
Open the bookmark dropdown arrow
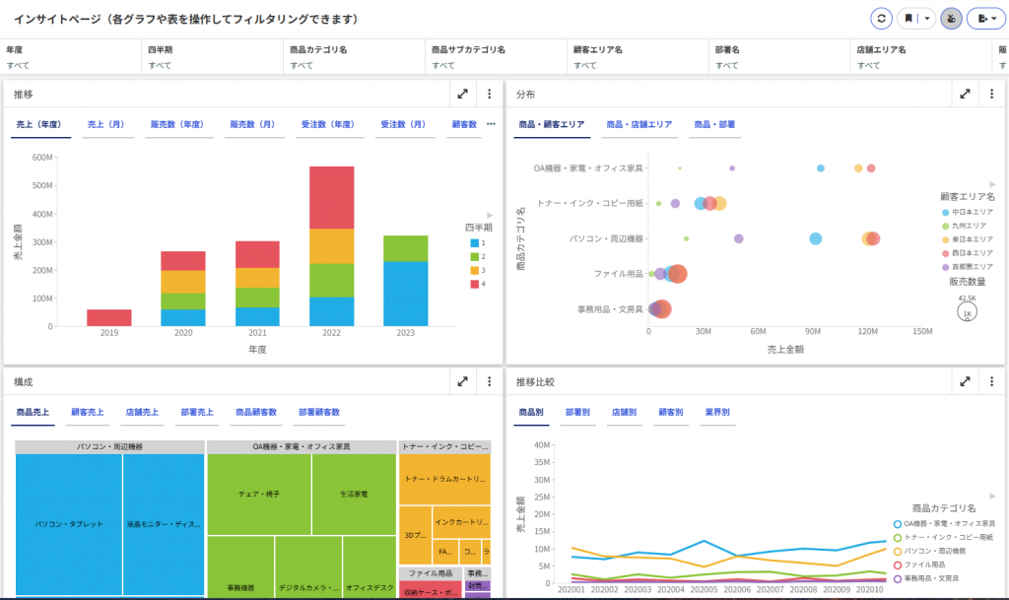point(926,19)
